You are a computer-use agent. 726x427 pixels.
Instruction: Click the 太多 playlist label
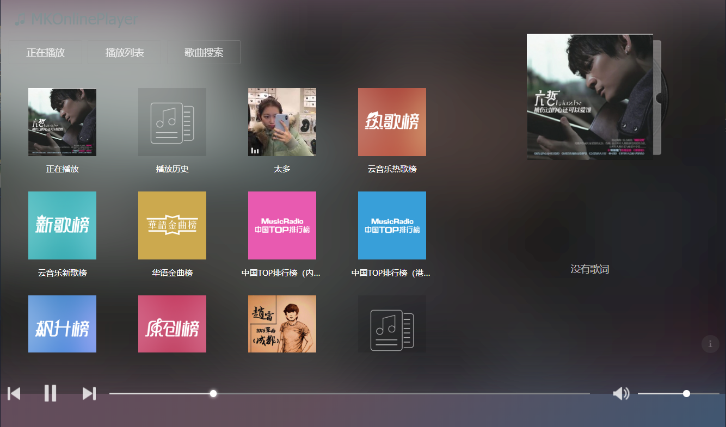282,169
